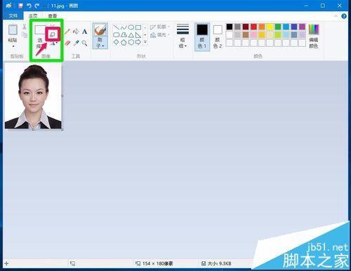Open the 轮廓 shape outline dropdown
Viewport: 351px width, 271px height.
click(160, 27)
